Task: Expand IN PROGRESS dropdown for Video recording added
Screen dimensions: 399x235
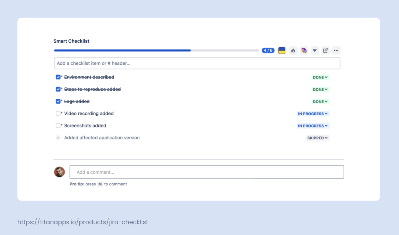Action: (x=313, y=114)
